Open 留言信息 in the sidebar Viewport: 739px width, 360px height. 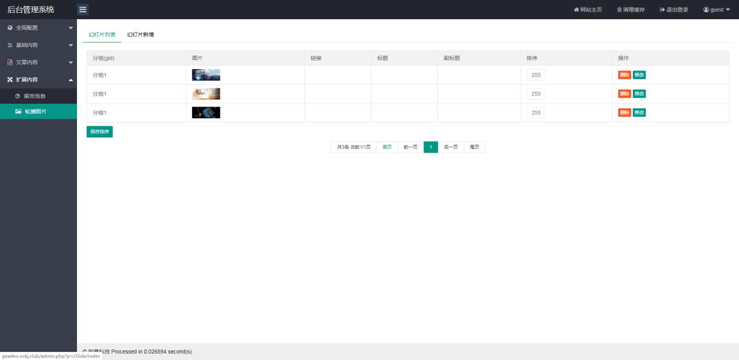[38, 96]
